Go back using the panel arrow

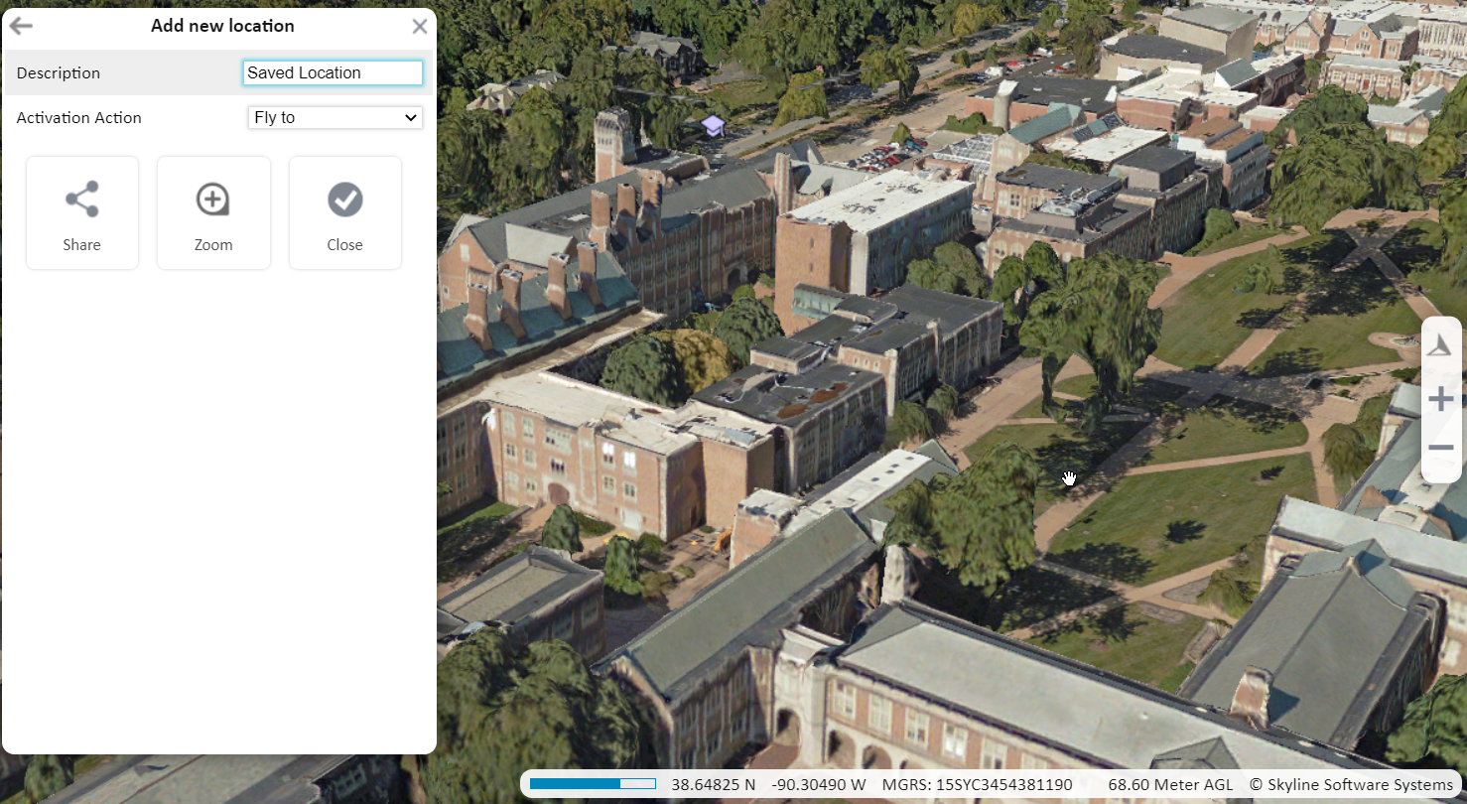[21, 26]
